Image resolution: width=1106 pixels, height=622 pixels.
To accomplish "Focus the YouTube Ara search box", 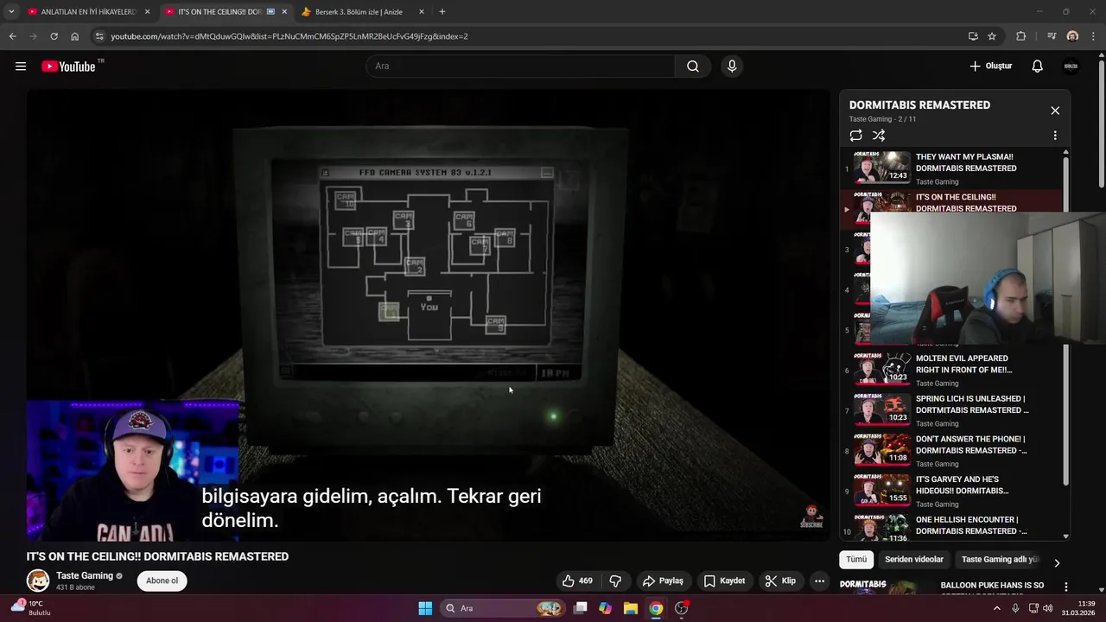I will (521, 67).
